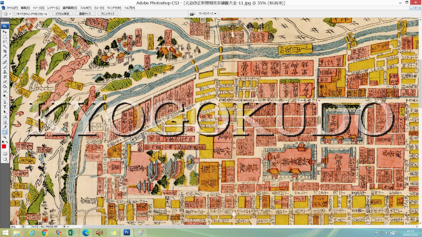Open the Go to Bridge icon
The image size is (422, 237).
click(x=192, y=14)
